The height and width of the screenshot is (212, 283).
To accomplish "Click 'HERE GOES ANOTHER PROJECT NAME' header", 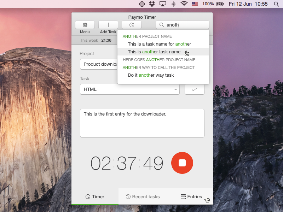I will click(x=159, y=60).
